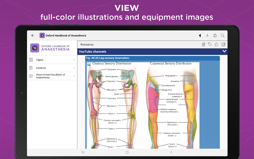Tap the back arrow in the header
The width and height of the screenshot is (254, 159).
(33, 35)
